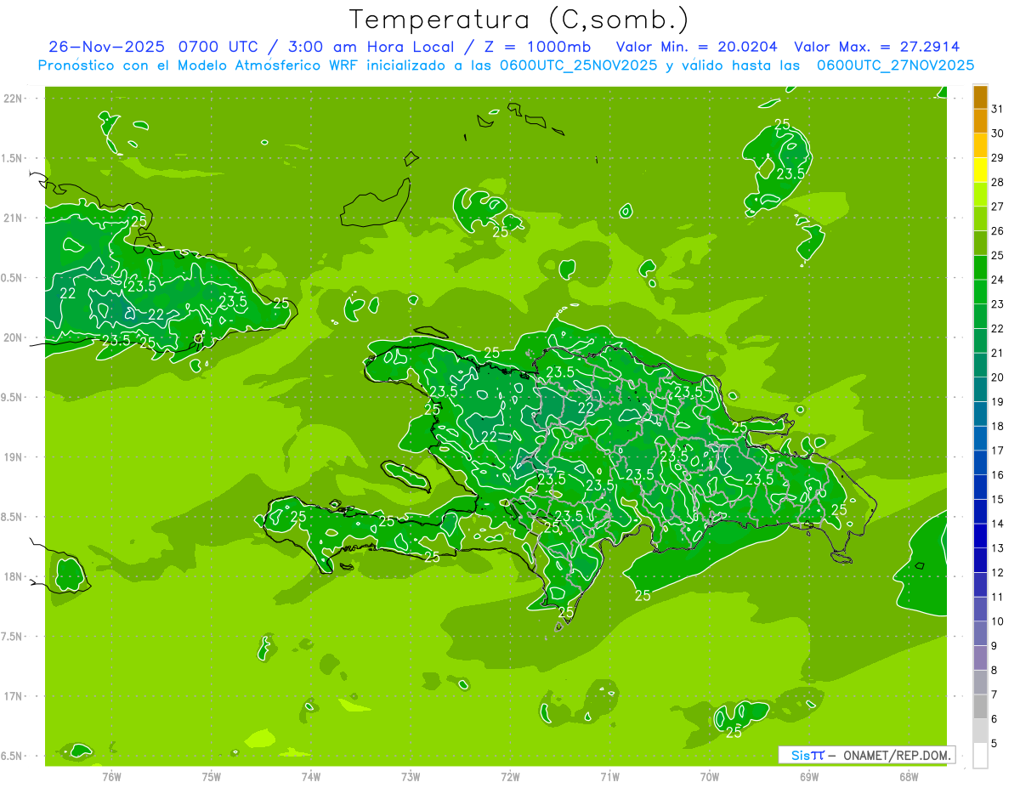Select the yellow swatch between 28 and 29
Image resolution: width=1020 pixels, height=788 pixels.
point(981,170)
